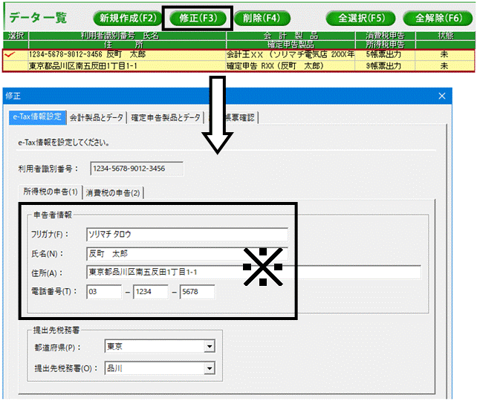Click the 住所 input field

point(253,272)
